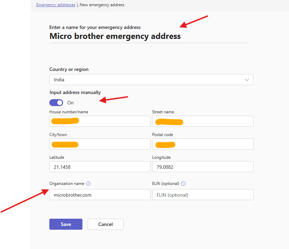
Task: Turn off Input address manually toggle
Action: pyautogui.click(x=56, y=103)
